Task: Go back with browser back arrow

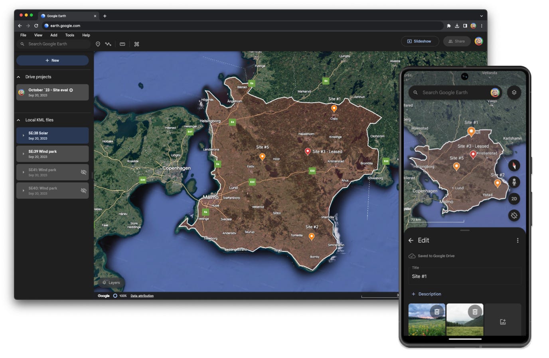Action: (x=20, y=26)
